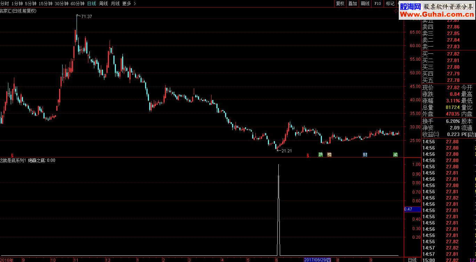Select the 60分钟 period tab
This screenshot has height=262, width=476.
pyautogui.click(x=78, y=3)
